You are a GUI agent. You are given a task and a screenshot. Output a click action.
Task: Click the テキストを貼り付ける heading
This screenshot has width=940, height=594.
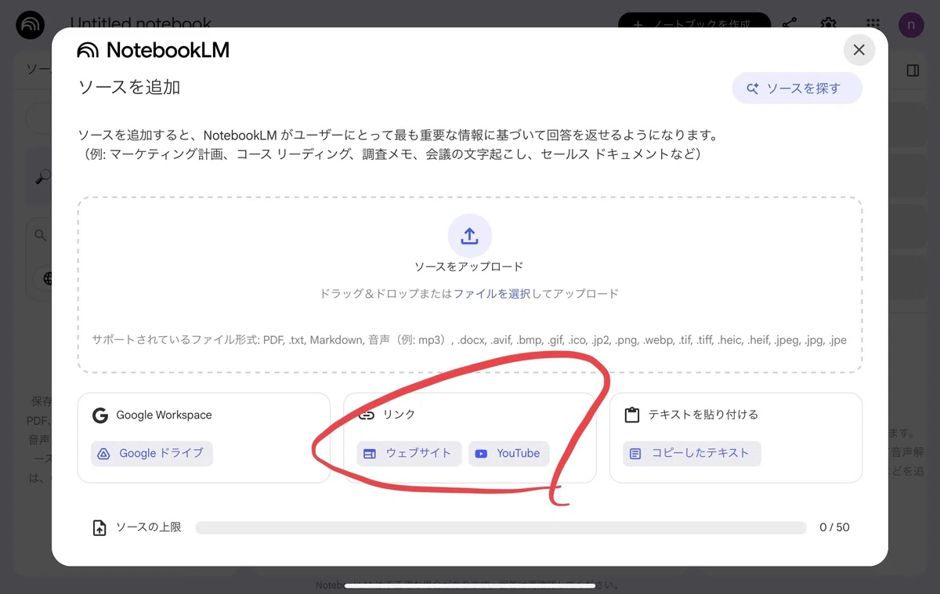pos(703,415)
